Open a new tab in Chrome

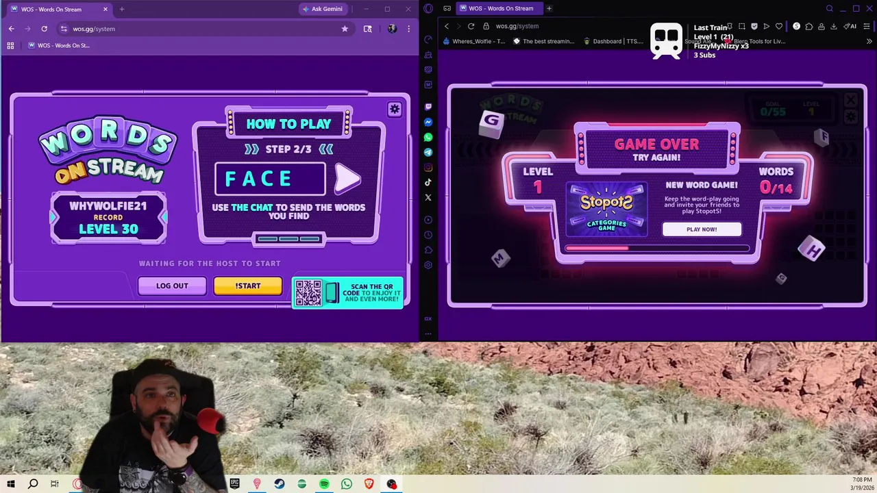coord(122,9)
